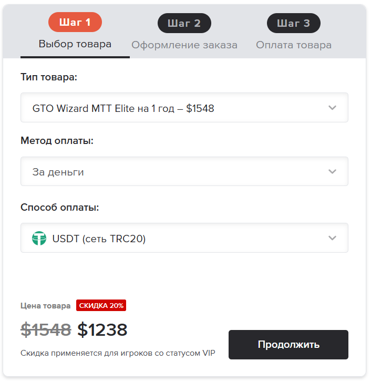
Task: Click the USDT (сеть TRC20) selection text
Action: tap(99, 239)
